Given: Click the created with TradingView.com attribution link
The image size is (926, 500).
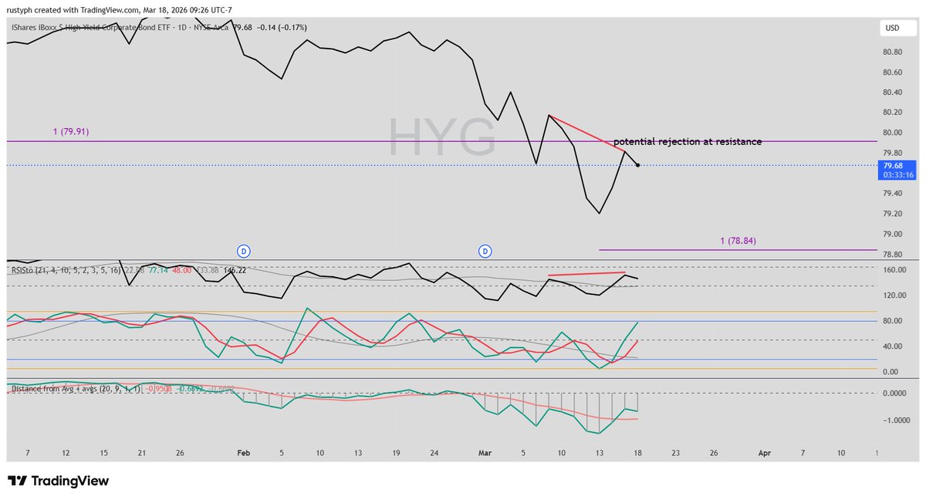Looking at the screenshot, I should [85, 10].
